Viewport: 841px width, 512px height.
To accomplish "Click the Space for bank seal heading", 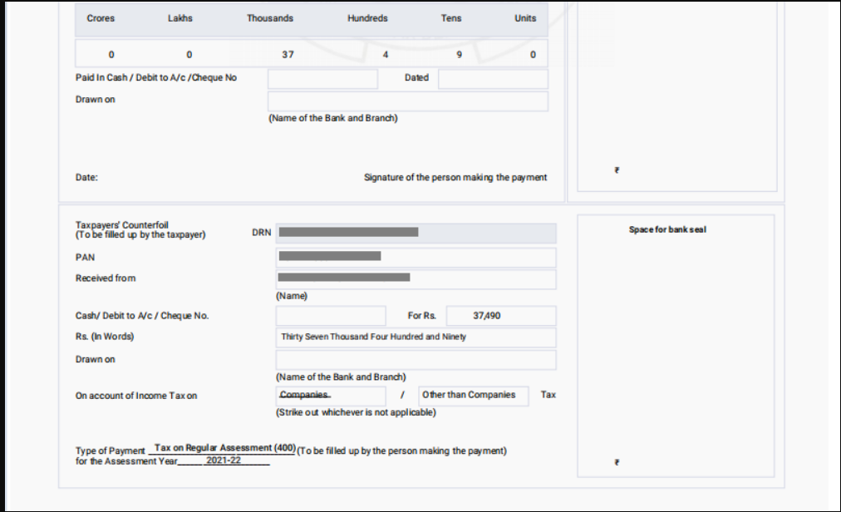I will 667,229.
